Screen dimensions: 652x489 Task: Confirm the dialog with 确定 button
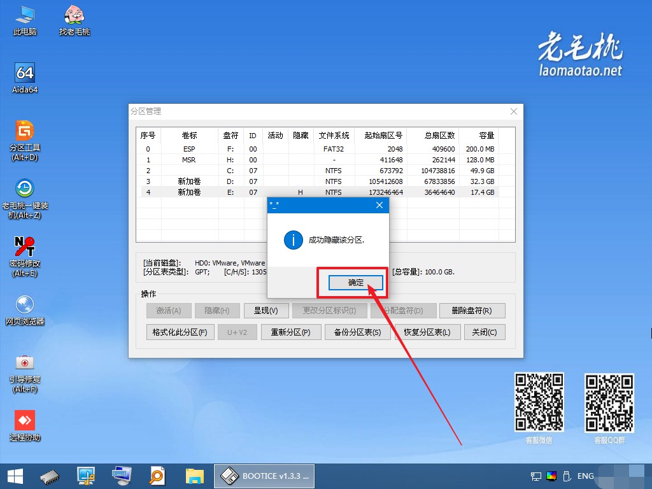pos(355,283)
